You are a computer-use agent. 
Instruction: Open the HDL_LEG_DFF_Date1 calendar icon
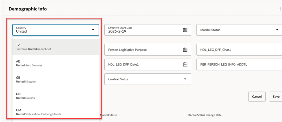(185, 64)
